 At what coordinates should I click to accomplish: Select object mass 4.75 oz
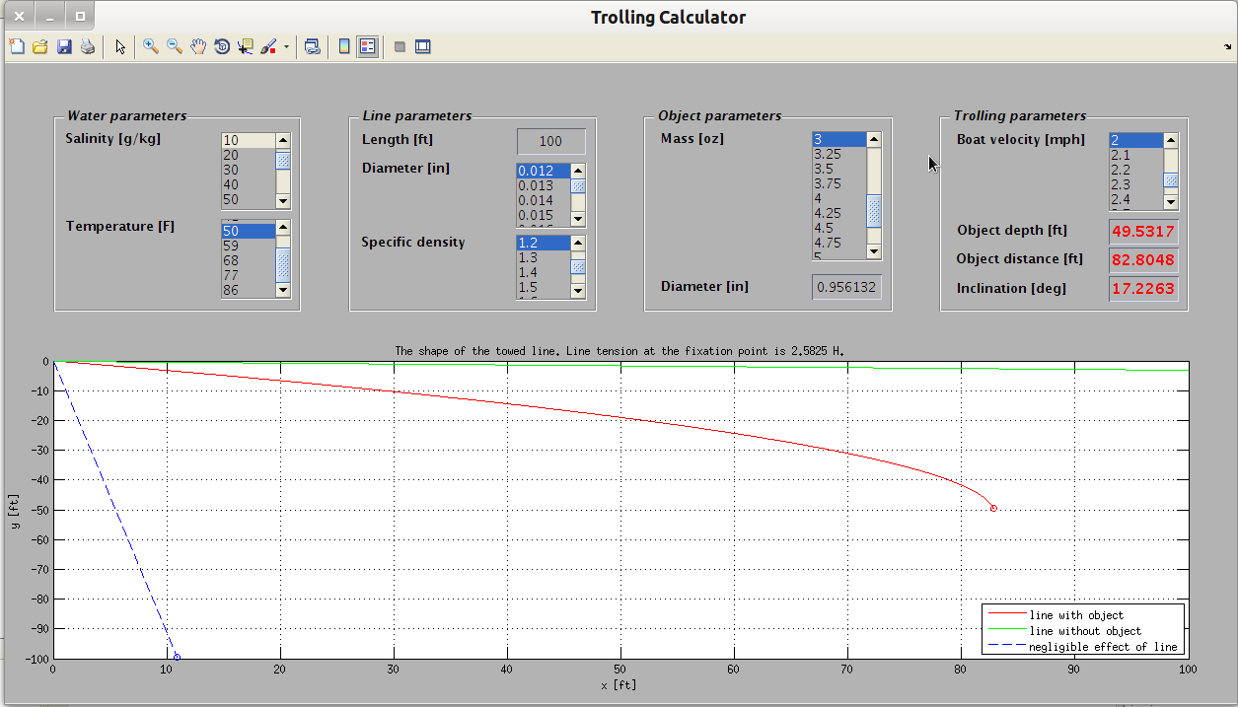[x=838, y=244]
